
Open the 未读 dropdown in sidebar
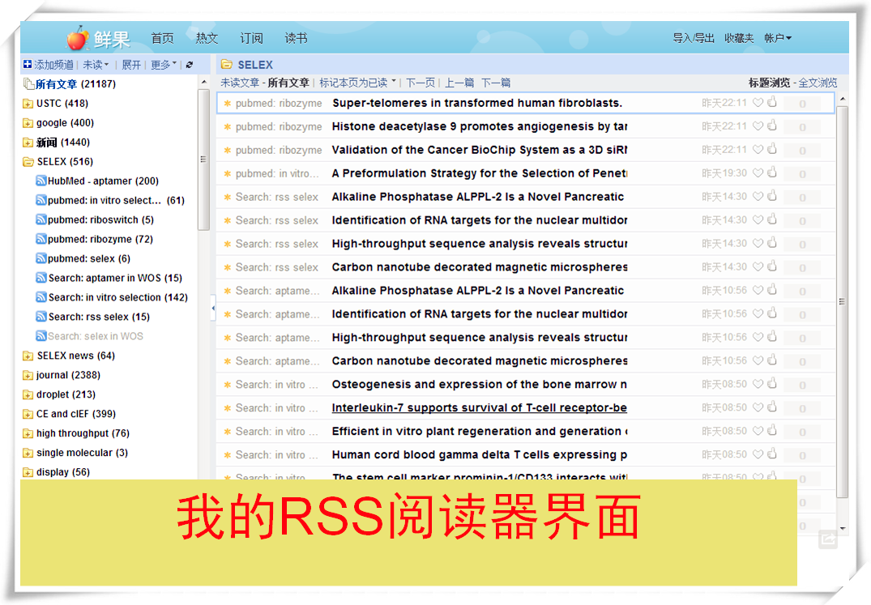tap(96, 65)
